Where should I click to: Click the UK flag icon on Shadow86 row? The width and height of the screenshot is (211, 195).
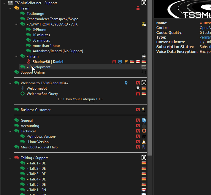138,61
